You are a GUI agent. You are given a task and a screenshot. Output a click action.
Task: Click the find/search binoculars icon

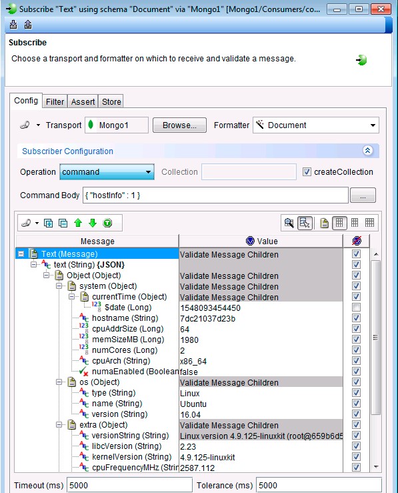(289, 223)
